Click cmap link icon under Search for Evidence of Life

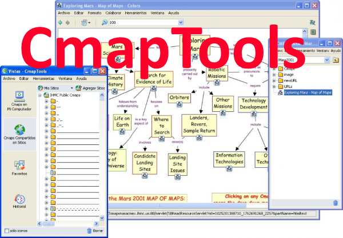point(154,88)
